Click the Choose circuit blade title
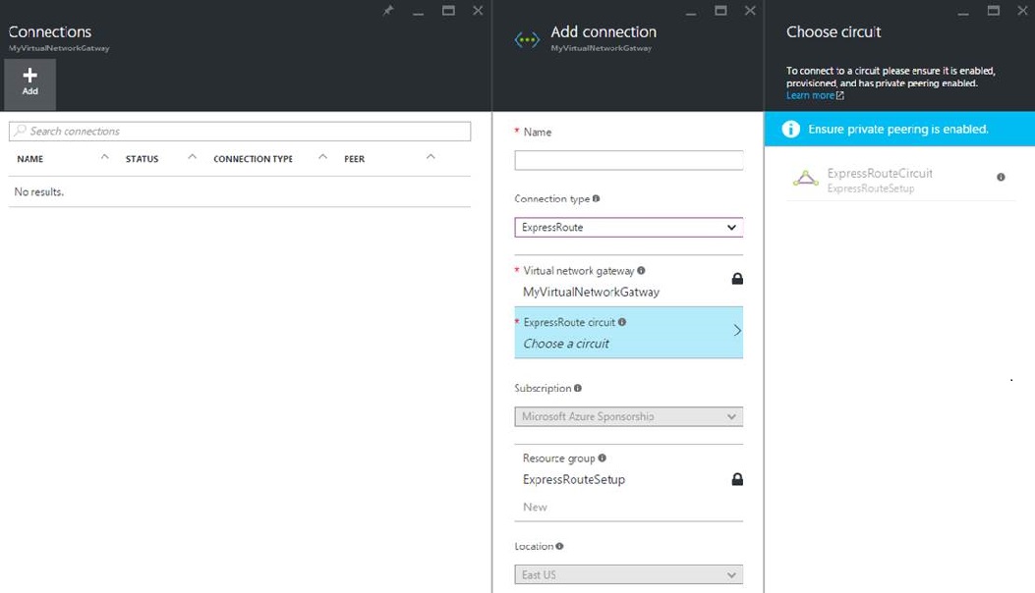Viewport: 1035px width, 593px height. pyautogui.click(x=834, y=31)
